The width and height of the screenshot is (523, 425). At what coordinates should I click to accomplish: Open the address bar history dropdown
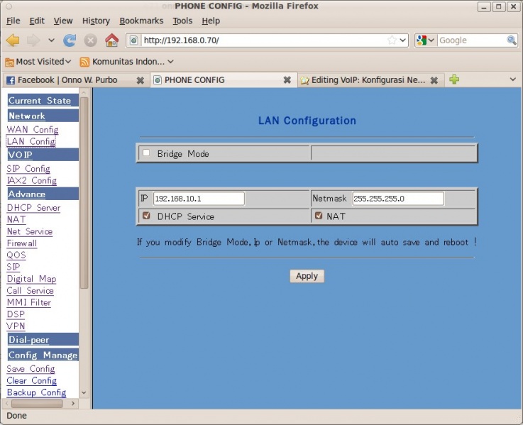404,40
